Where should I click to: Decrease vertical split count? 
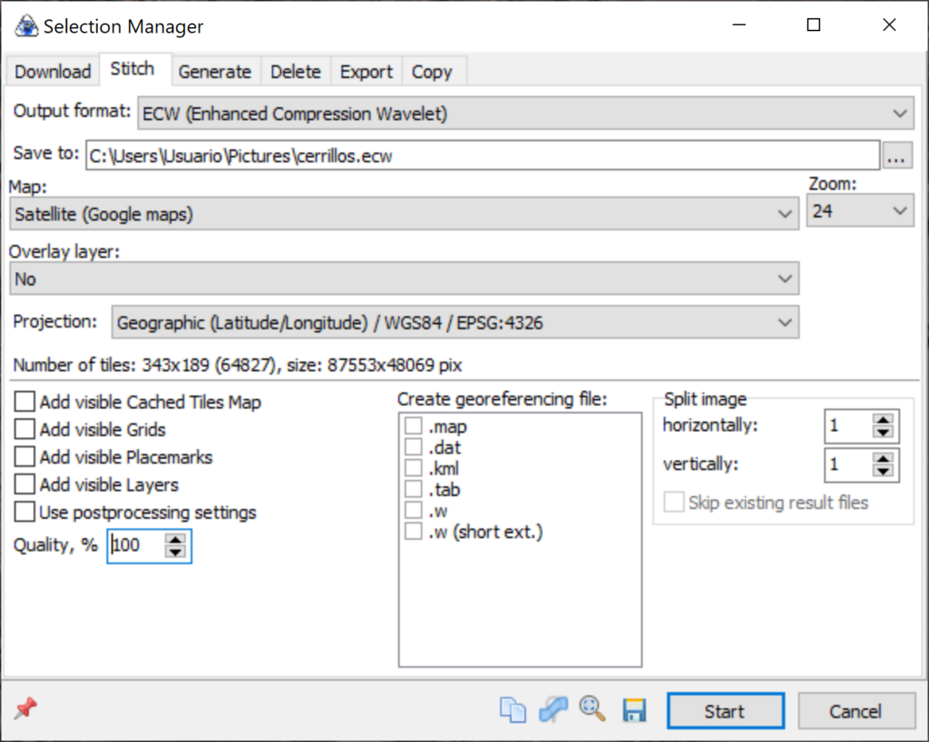[x=884, y=472]
